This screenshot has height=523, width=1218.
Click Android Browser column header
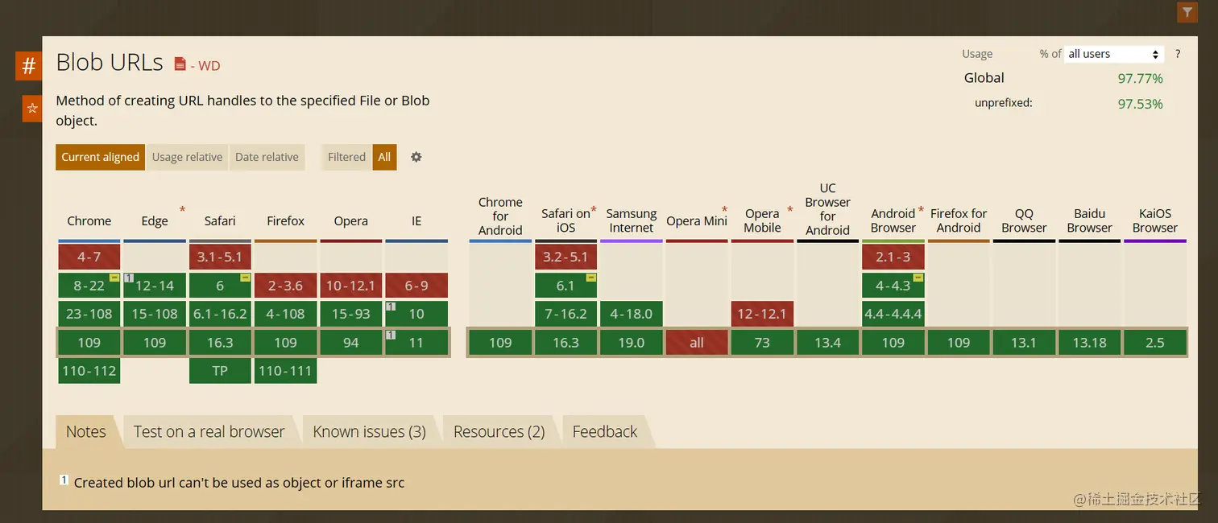click(x=893, y=220)
